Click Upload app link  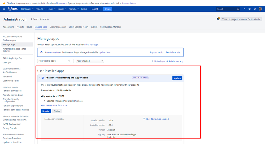coord(158,61)
